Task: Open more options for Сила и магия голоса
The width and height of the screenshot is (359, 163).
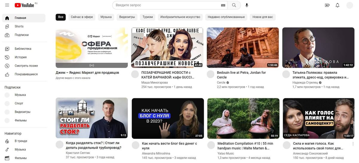Action: [353, 144]
